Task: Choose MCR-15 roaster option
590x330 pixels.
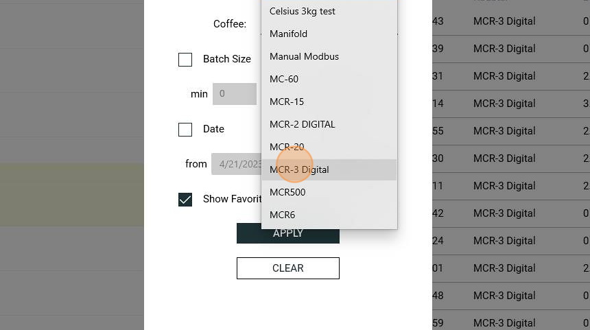Action: pos(329,102)
